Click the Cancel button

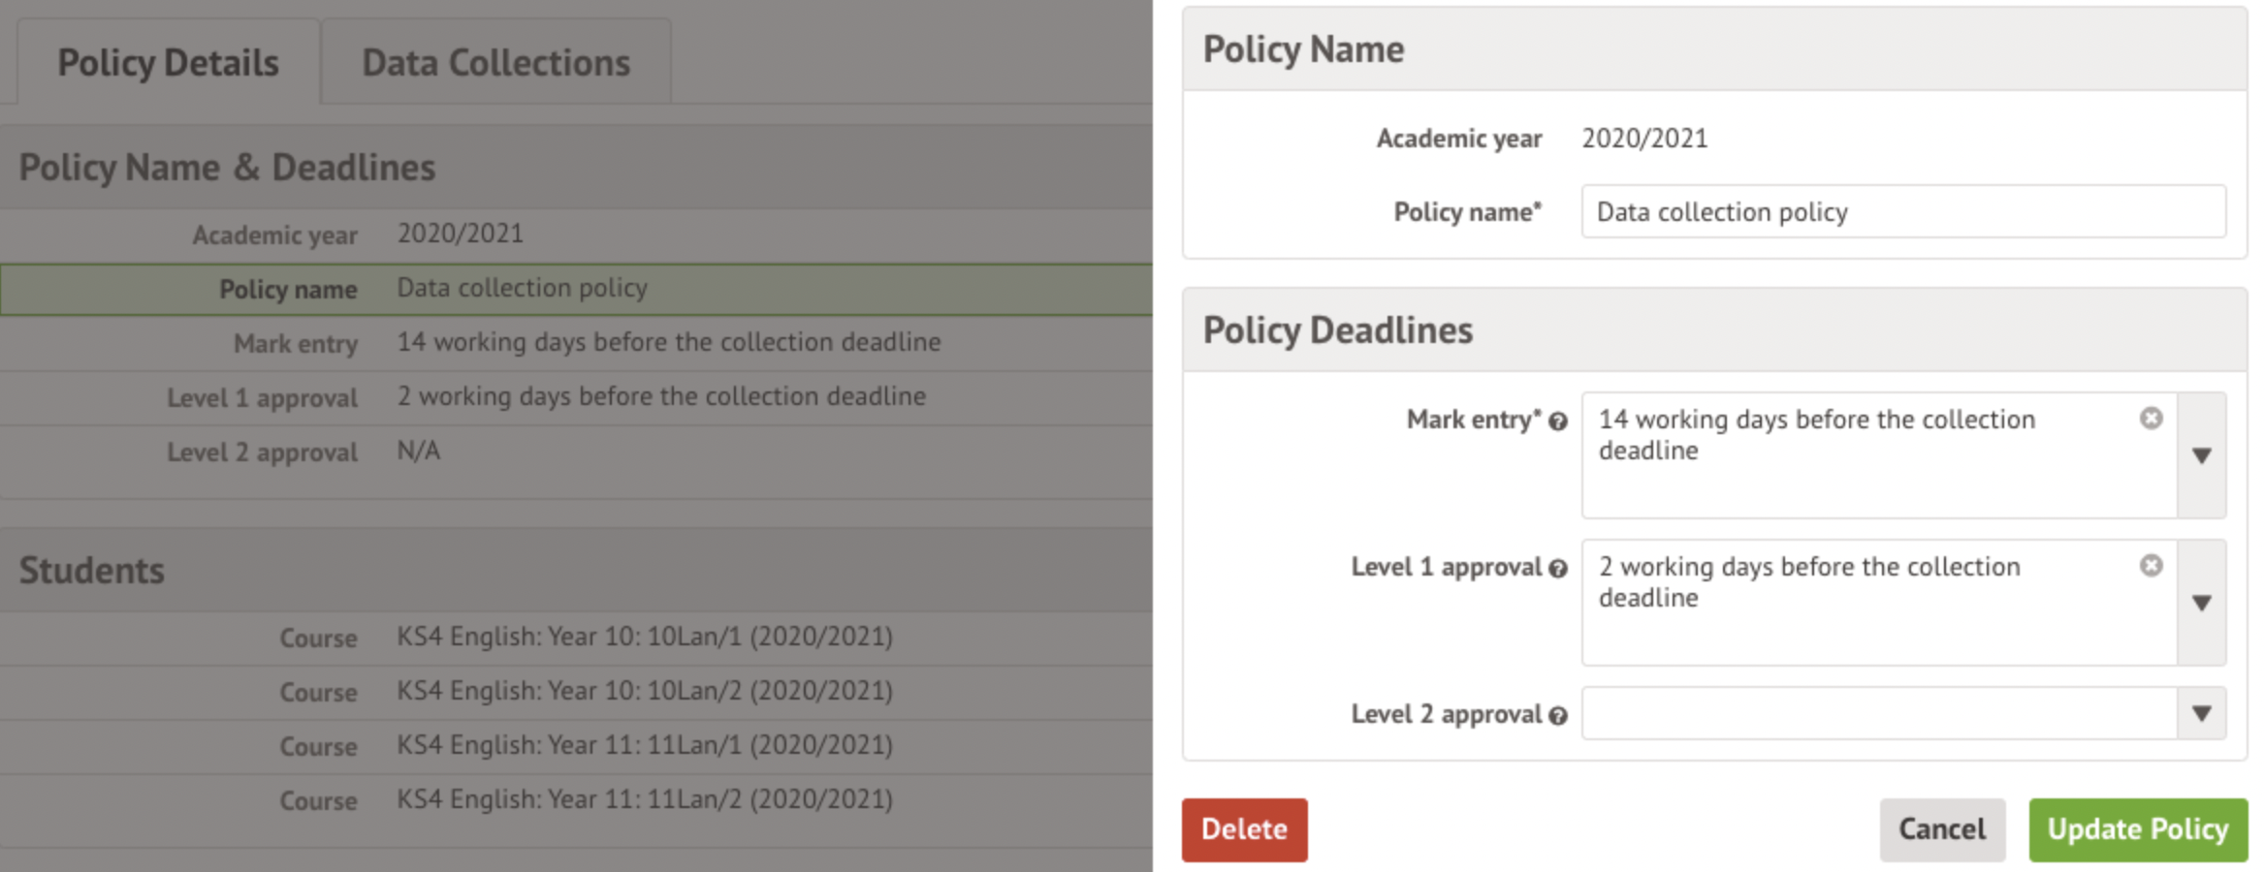1941,829
